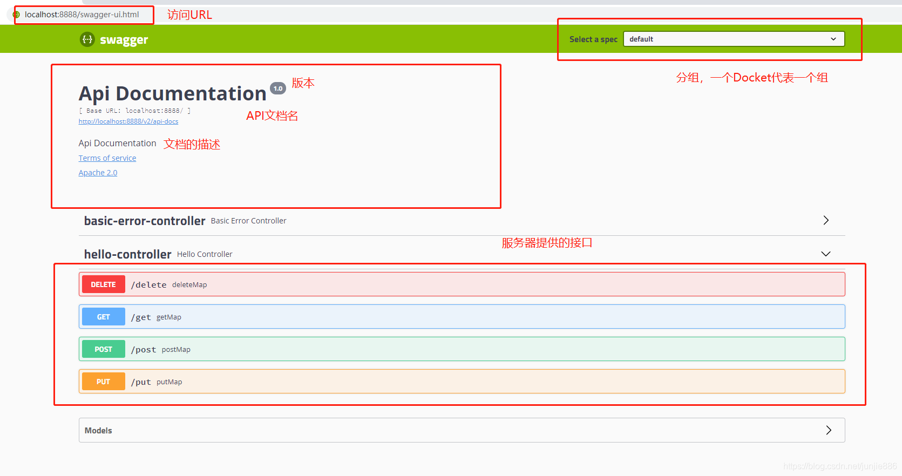This screenshot has width=902, height=476.
Task: Expand the /get getMap operation row
Action: (x=462, y=317)
